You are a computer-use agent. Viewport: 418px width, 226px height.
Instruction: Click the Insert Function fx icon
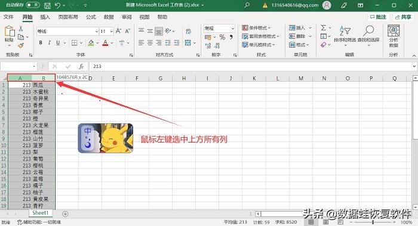click(81, 66)
